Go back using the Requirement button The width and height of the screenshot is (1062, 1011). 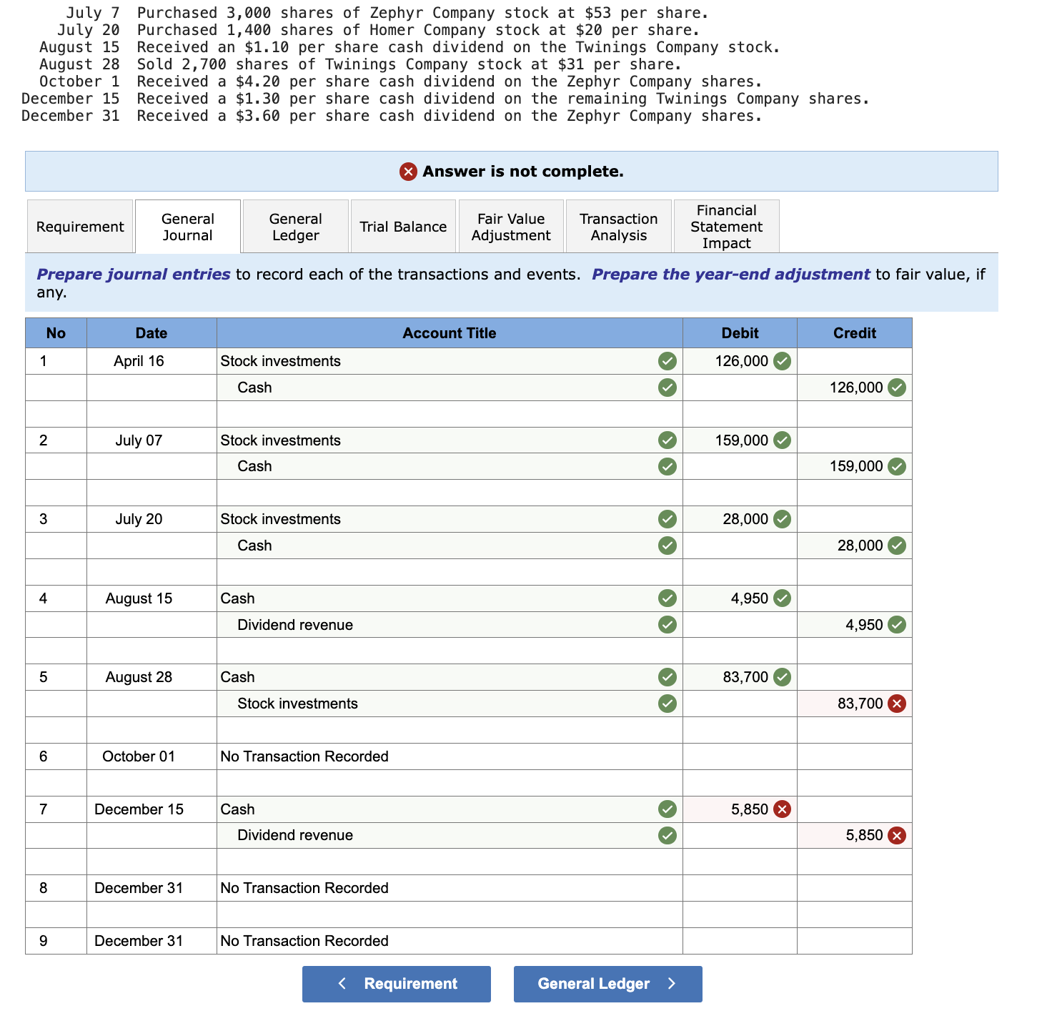[397, 984]
